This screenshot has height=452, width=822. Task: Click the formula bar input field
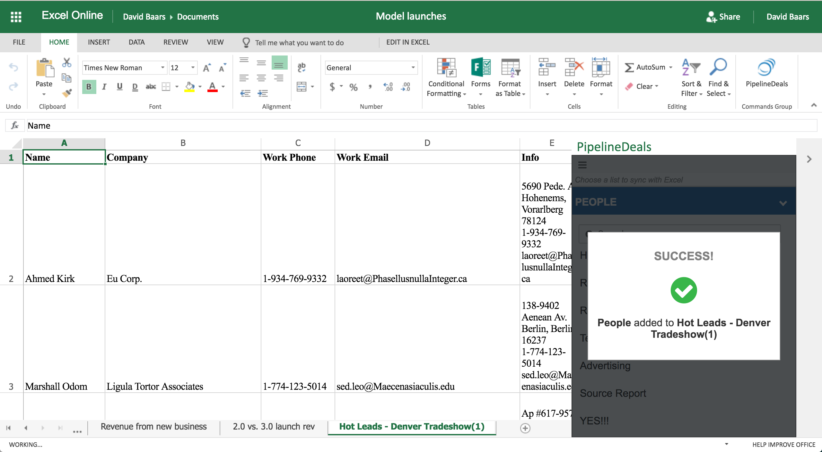click(x=417, y=125)
